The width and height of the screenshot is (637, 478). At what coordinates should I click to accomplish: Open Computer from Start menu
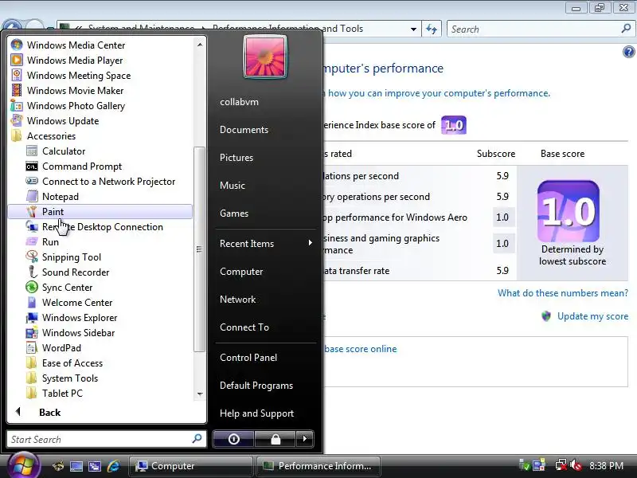pos(241,272)
